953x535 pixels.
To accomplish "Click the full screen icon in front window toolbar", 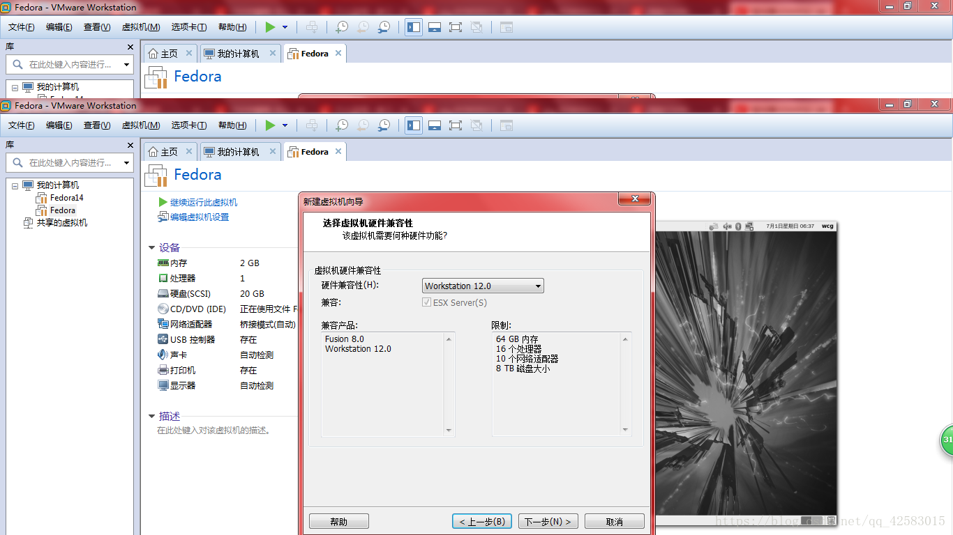I will (x=456, y=125).
